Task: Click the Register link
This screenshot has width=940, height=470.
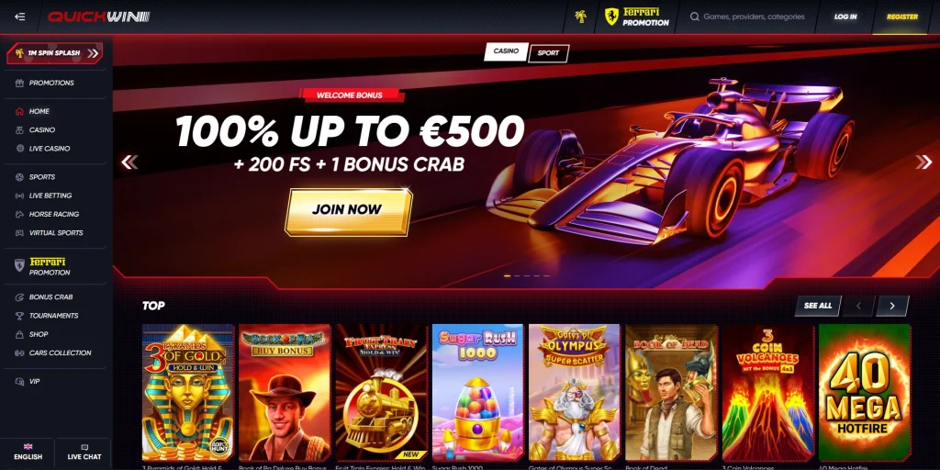Action: (x=902, y=17)
